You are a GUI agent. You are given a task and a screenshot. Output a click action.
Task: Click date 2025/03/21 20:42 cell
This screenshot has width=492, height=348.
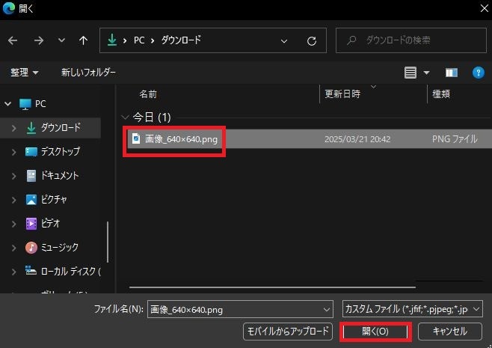coord(357,139)
